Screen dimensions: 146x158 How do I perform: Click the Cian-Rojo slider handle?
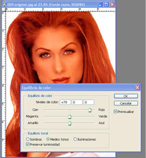(90, 110)
